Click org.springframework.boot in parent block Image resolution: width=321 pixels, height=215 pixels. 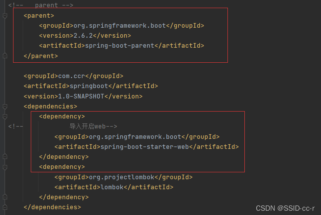(120, 25)
